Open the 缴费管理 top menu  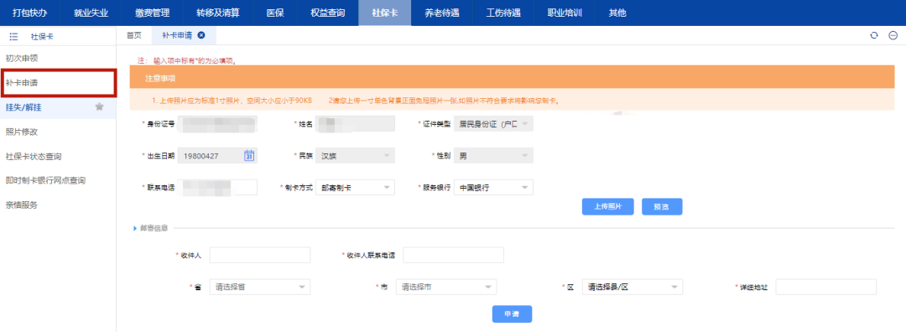tap(153, 13)
